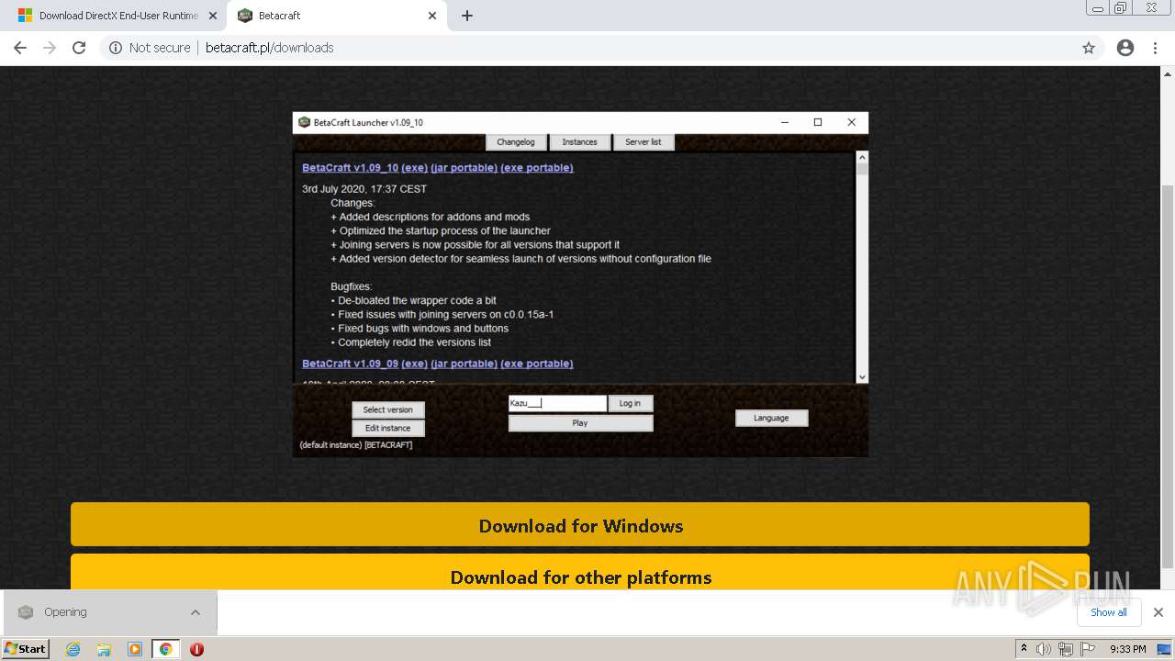Click the Edit instance button
The image size is (1175, 661).
(x=387, y=428)
